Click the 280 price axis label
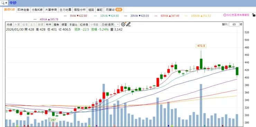The height and width of the screenshot is (127, 256). [247, 123]
